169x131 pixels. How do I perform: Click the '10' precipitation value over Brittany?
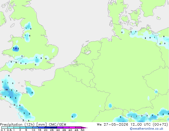coord(6,90)
